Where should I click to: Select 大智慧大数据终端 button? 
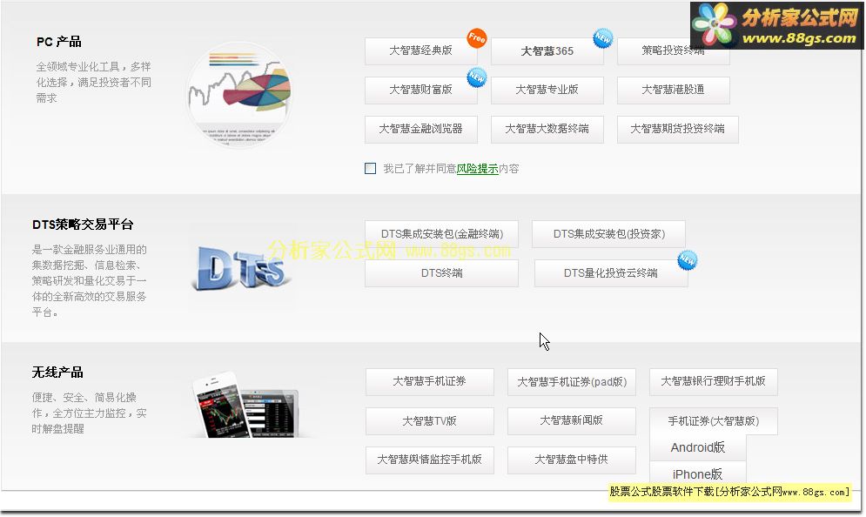pyautogui.click(x=547, y=129)
